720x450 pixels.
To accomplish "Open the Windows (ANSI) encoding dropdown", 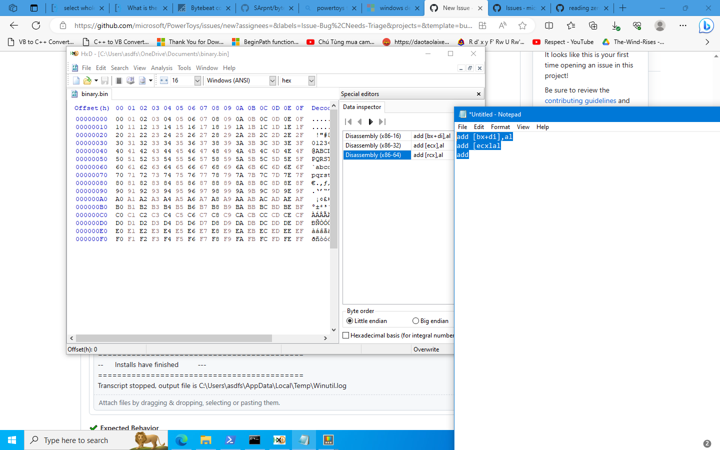I will [x=272, y=80].
